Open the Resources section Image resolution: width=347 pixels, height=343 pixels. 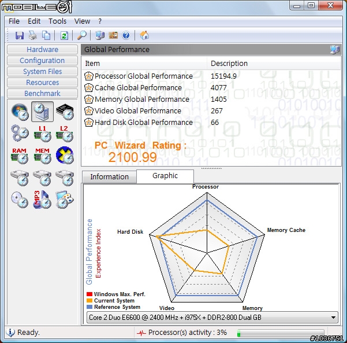(42, 82)
